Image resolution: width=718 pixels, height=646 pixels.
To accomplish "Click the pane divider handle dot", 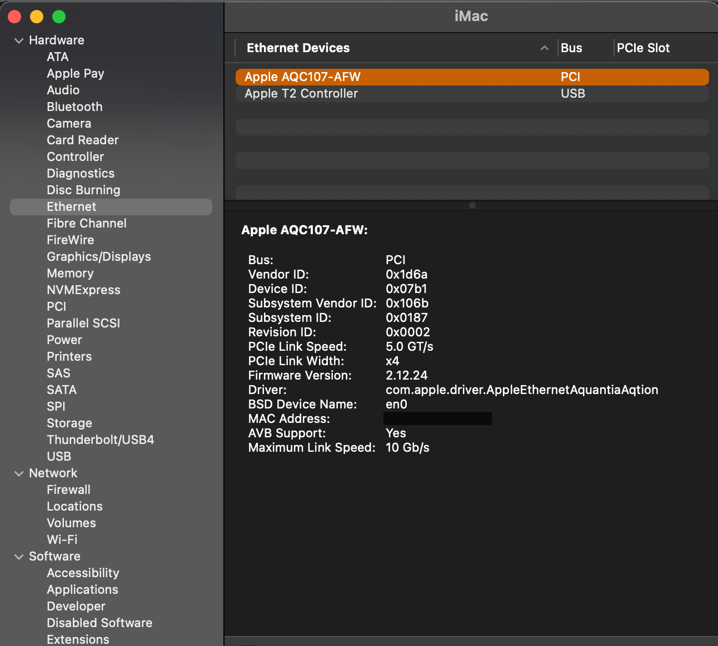I will pos(472,205).
